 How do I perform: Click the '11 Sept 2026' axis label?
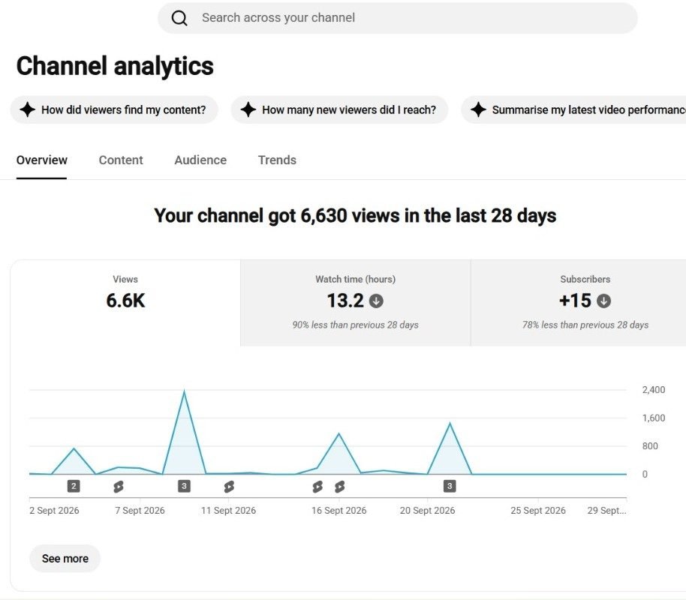coord(228,510)
